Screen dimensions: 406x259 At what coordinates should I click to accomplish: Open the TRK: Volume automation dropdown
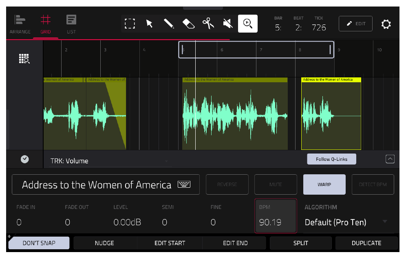coord(110,161)
